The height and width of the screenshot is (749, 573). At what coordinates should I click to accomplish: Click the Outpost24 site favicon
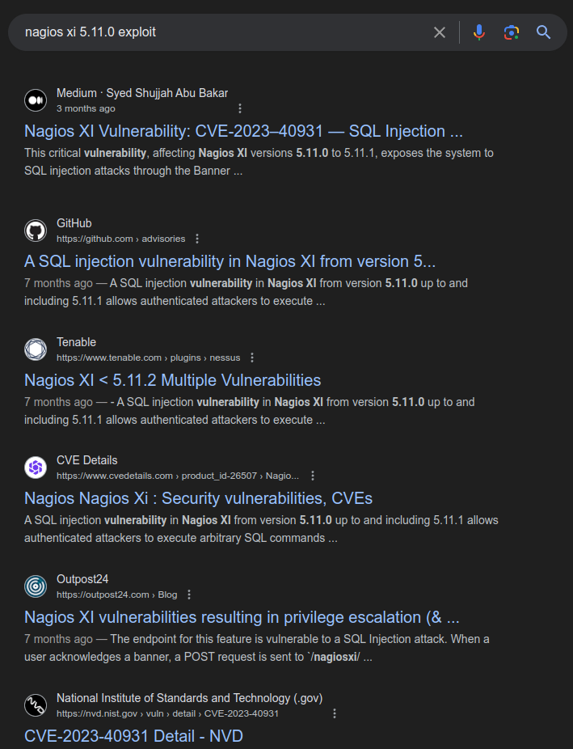[36, 586]
